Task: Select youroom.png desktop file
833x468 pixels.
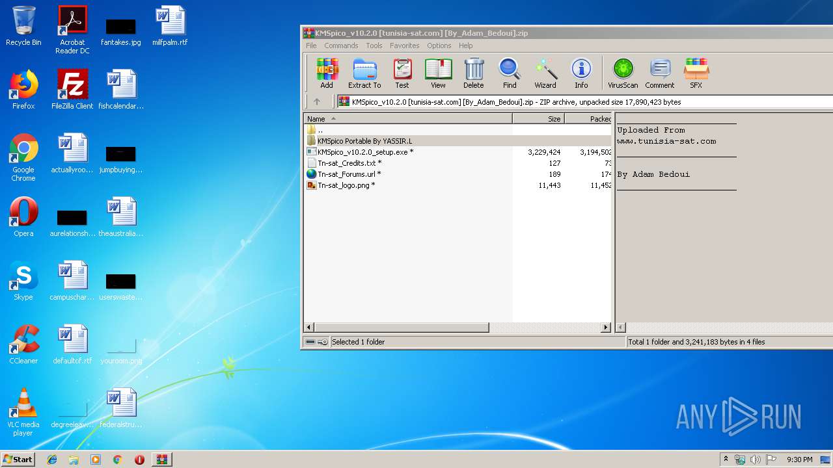Action: (121, 351)
